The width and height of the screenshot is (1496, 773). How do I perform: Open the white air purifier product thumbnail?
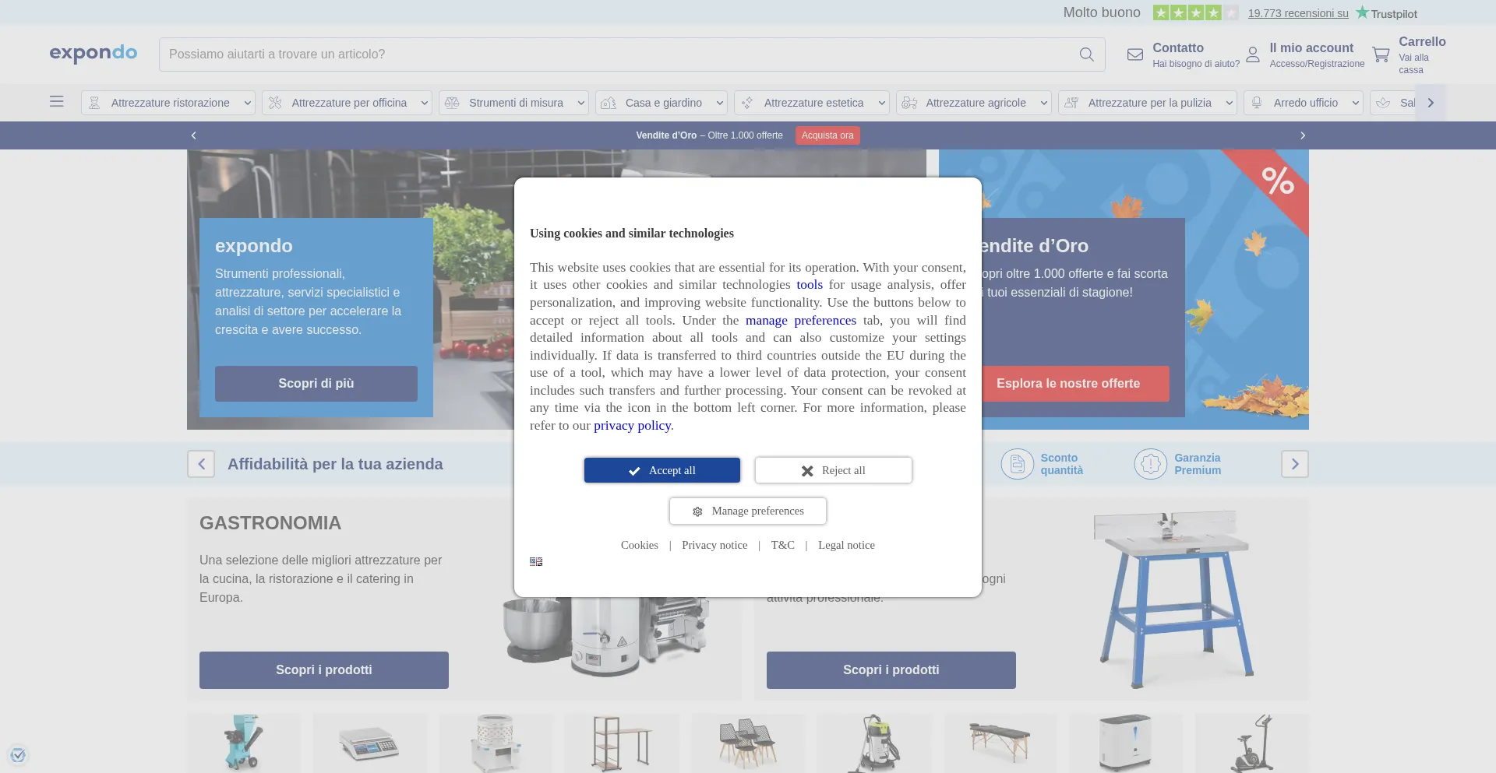(x=1126, y=743)
